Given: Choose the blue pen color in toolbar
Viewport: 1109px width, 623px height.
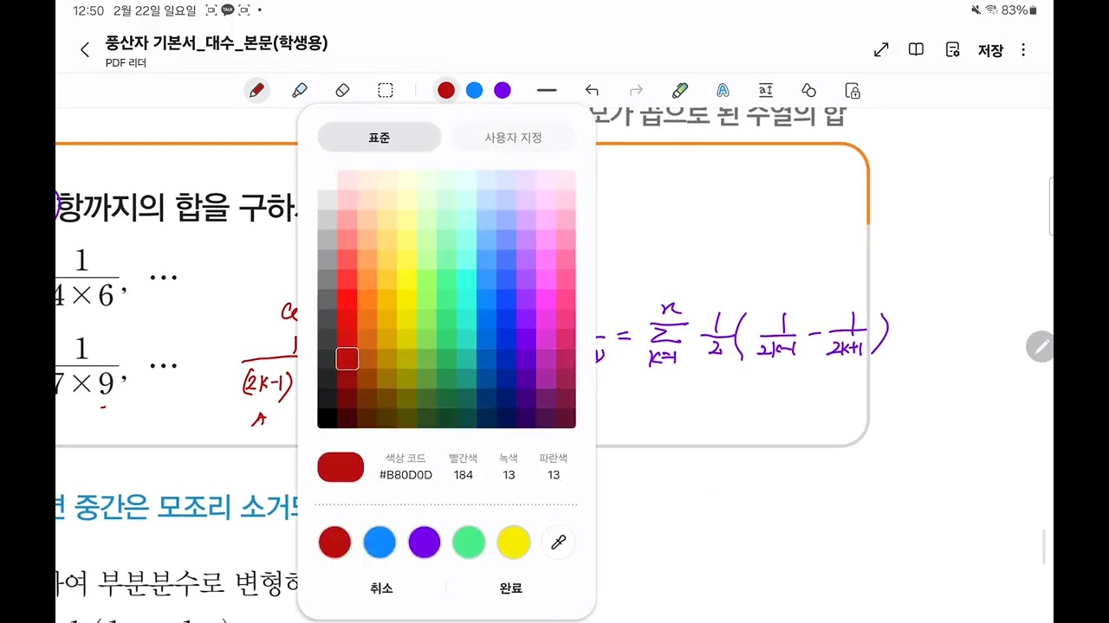Looking at the screenshot, I should [475, 90].
